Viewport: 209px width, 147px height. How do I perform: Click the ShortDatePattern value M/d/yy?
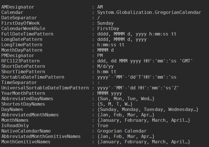tap(105, 66)
